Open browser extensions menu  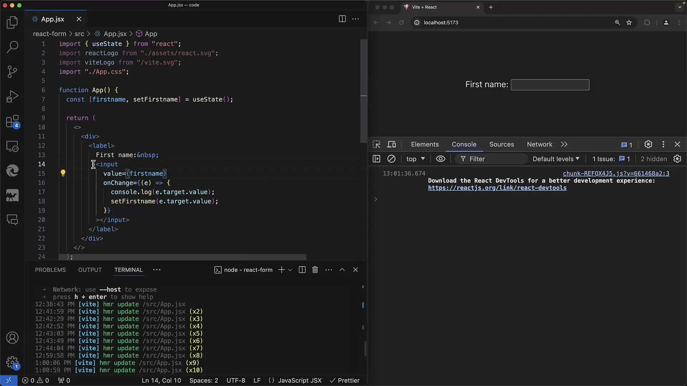point(647,23)
